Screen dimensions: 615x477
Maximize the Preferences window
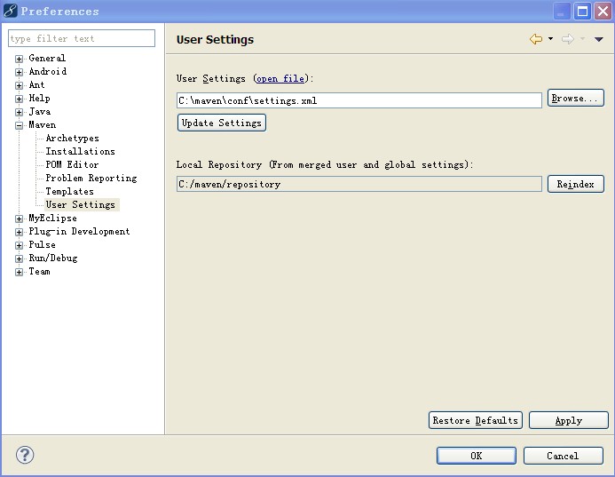(x=582, y=11)
